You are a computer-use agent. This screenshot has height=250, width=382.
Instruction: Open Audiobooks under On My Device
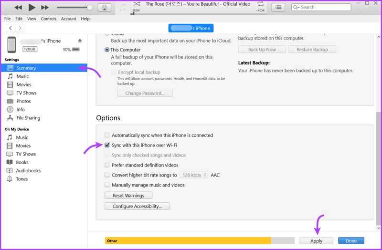28,171
